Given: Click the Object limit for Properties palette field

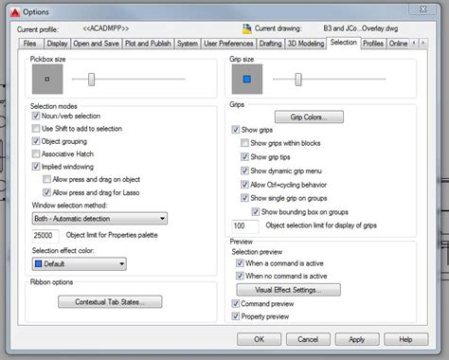Looking at the screenshot, I should (45, 235).
